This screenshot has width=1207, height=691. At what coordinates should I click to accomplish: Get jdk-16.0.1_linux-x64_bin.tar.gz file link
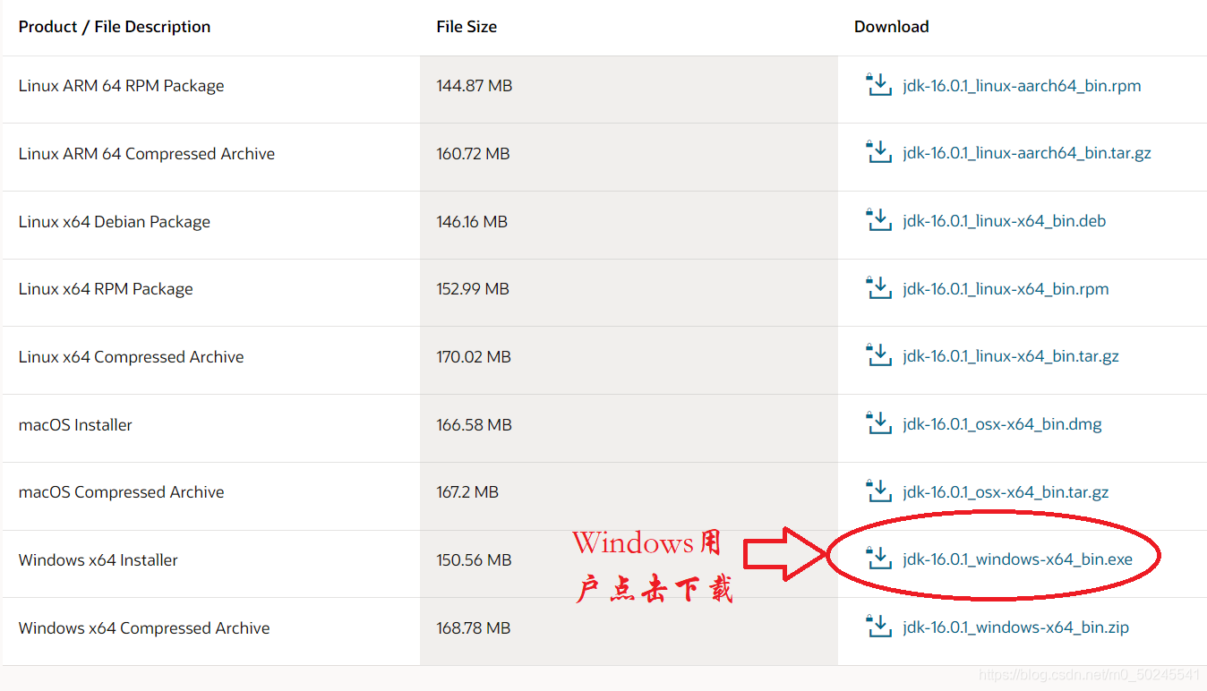(1011, 356)
